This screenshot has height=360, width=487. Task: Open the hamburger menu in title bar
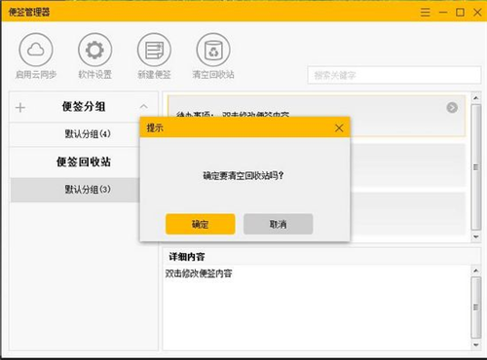click(426, 13)
